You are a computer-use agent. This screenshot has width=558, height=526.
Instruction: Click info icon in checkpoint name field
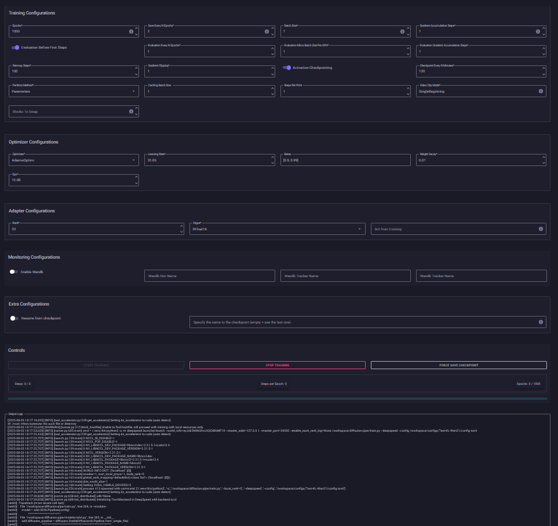(541, 322)
